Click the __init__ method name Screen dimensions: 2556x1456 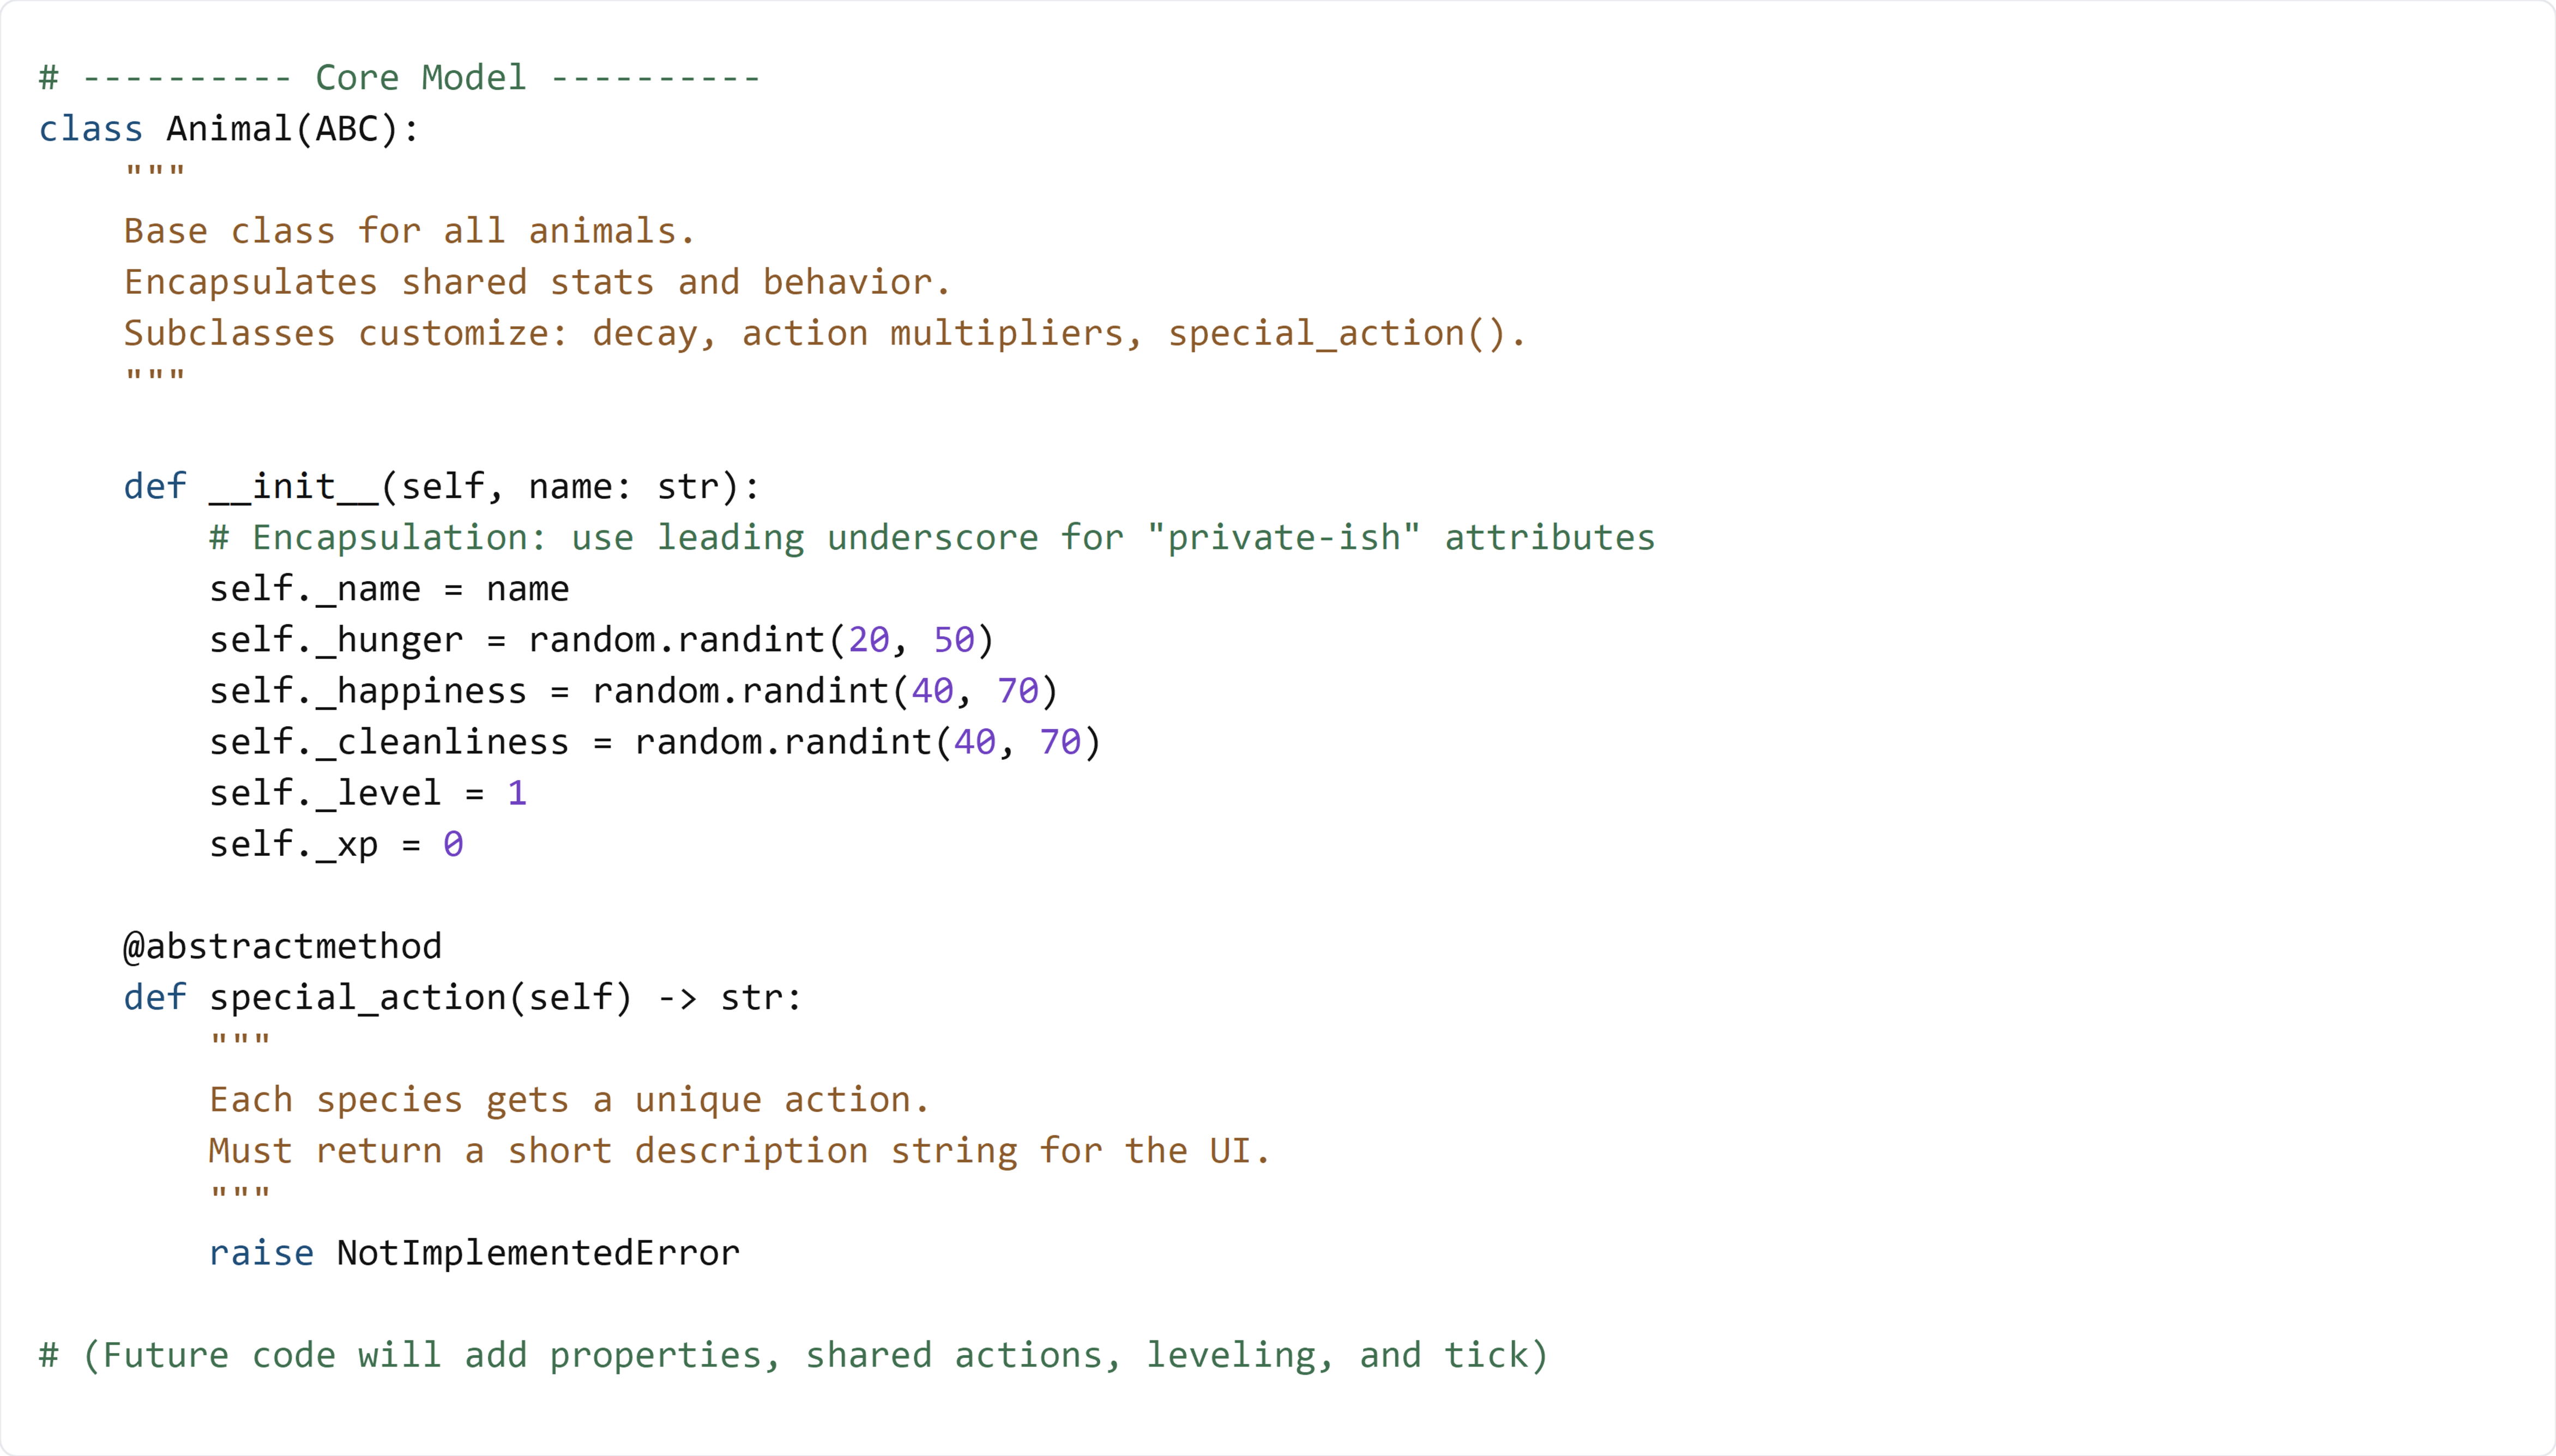pyautogui.click(x=294, y=487)
